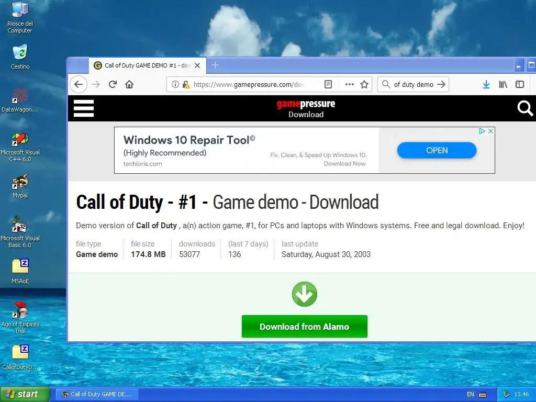Open page actions three-dot menu

coord(349,84)
